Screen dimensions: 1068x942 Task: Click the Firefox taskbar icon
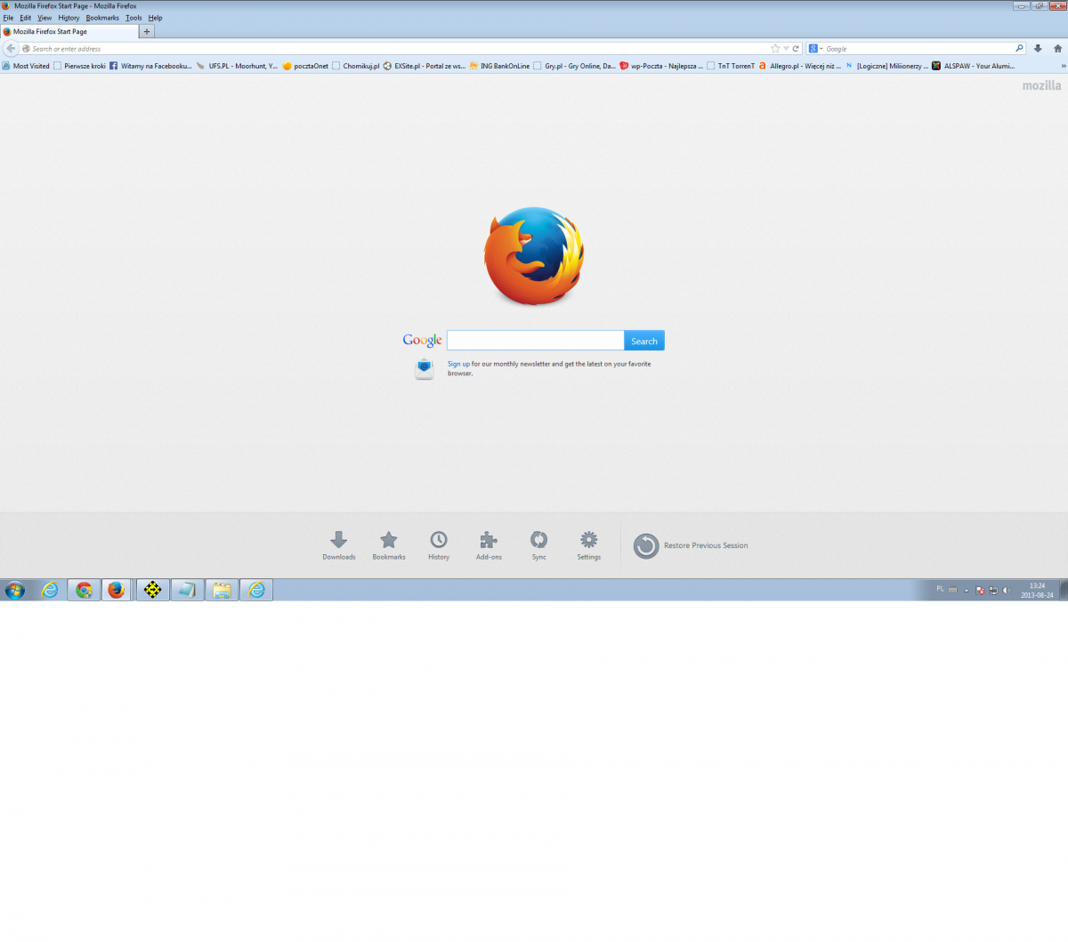click(x=116, y=590)
